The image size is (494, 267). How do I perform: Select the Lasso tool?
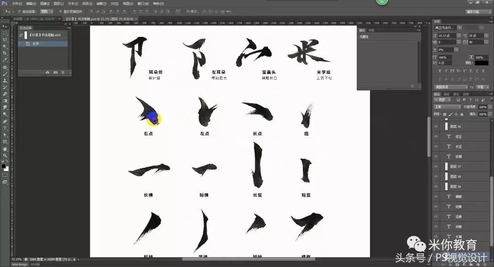click(x=5, y=40)
